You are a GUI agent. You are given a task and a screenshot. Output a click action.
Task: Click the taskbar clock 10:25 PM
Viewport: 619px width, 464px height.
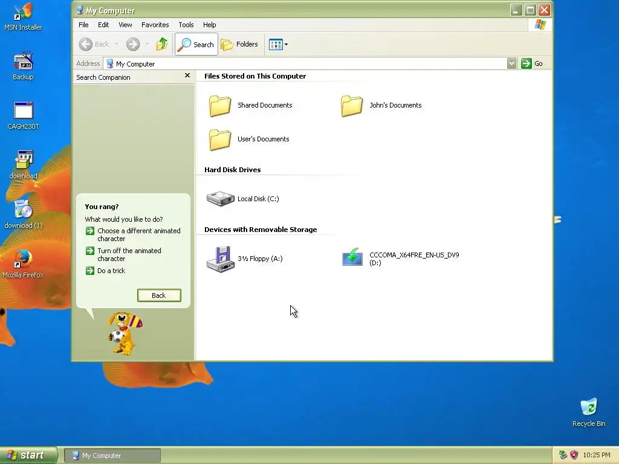[x=597, y=456]
